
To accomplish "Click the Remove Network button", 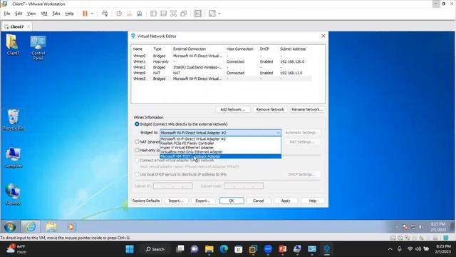I will (270, 109).
